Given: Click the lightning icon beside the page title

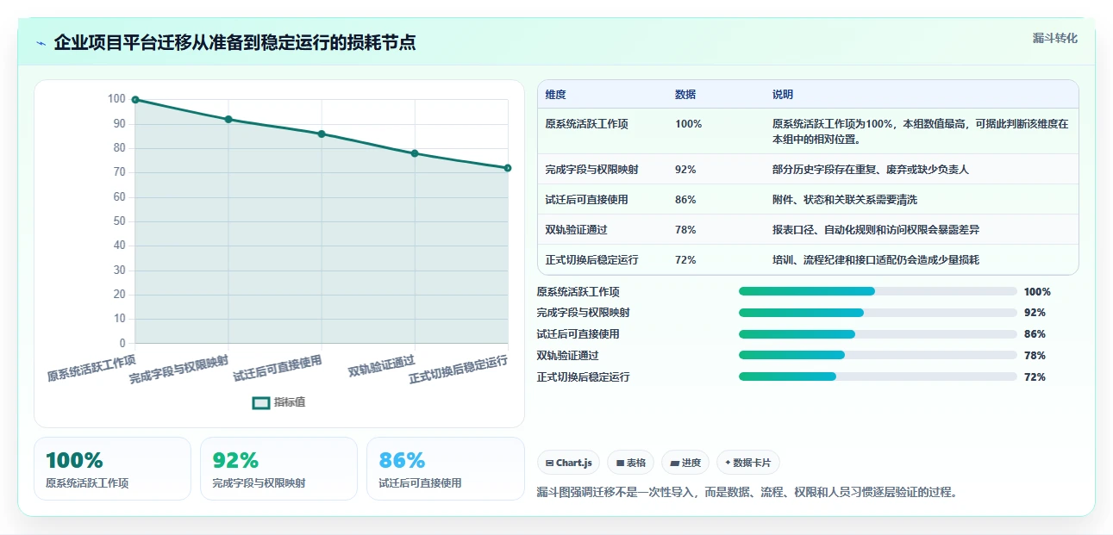Looking at the screenshot, I should click(41, 43).
